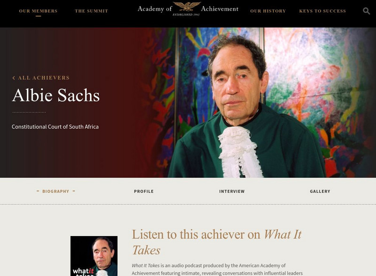Open the search magnifier icon

point(366,11)
